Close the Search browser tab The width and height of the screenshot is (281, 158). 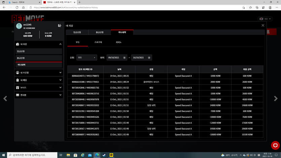(x=39, y=2)
